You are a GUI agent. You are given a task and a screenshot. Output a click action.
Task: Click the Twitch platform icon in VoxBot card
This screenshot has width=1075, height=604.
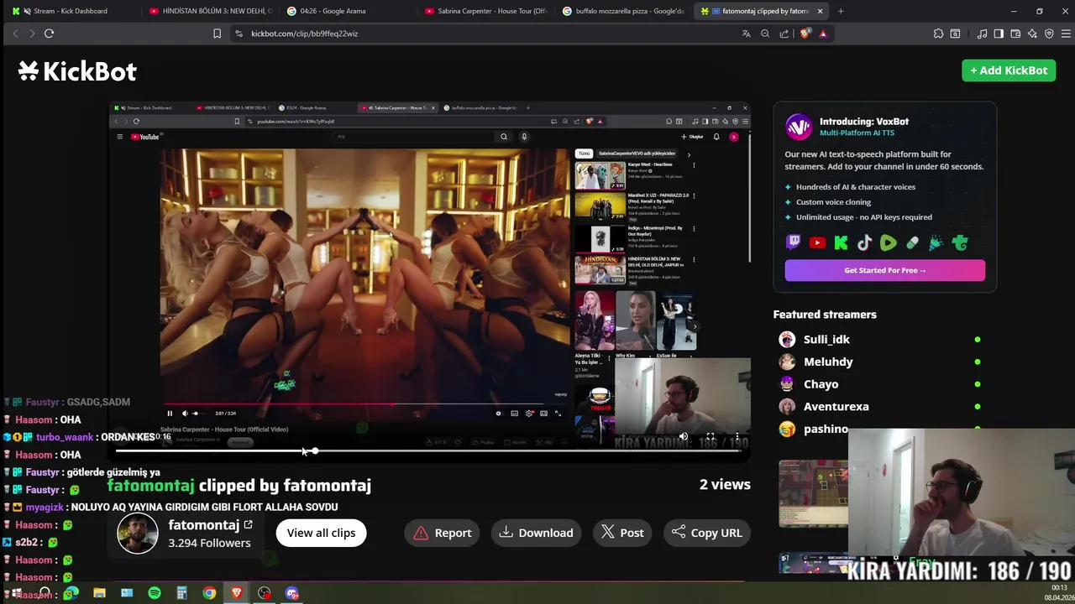pyautogui.click(x=794, y=243)
